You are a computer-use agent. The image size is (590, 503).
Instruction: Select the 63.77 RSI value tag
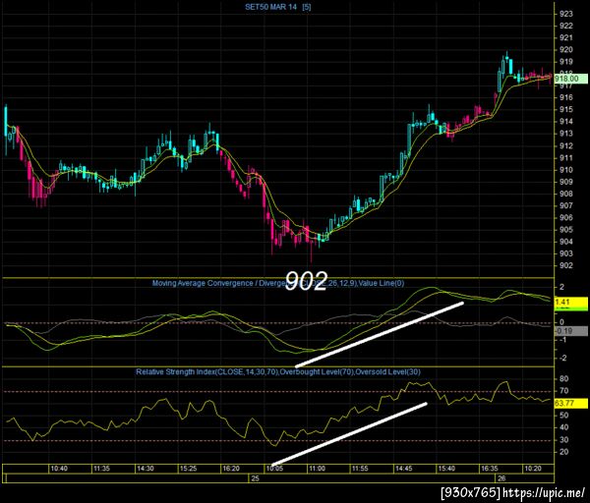(x=570, y=404)
